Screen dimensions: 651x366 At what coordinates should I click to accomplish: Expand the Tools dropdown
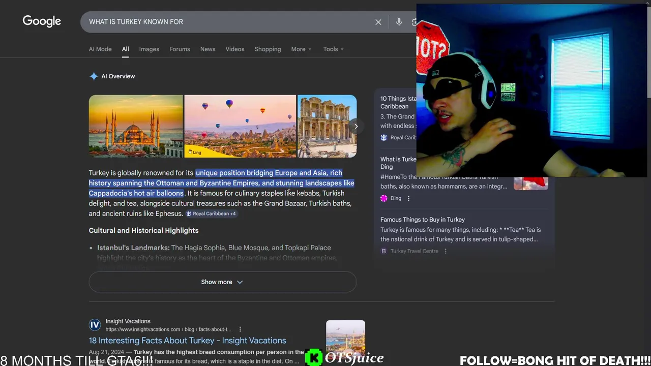pos(333,49)
